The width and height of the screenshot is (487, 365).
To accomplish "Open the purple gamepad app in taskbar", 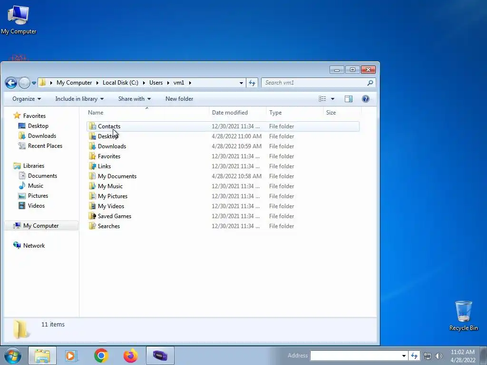I will [160, 355].
